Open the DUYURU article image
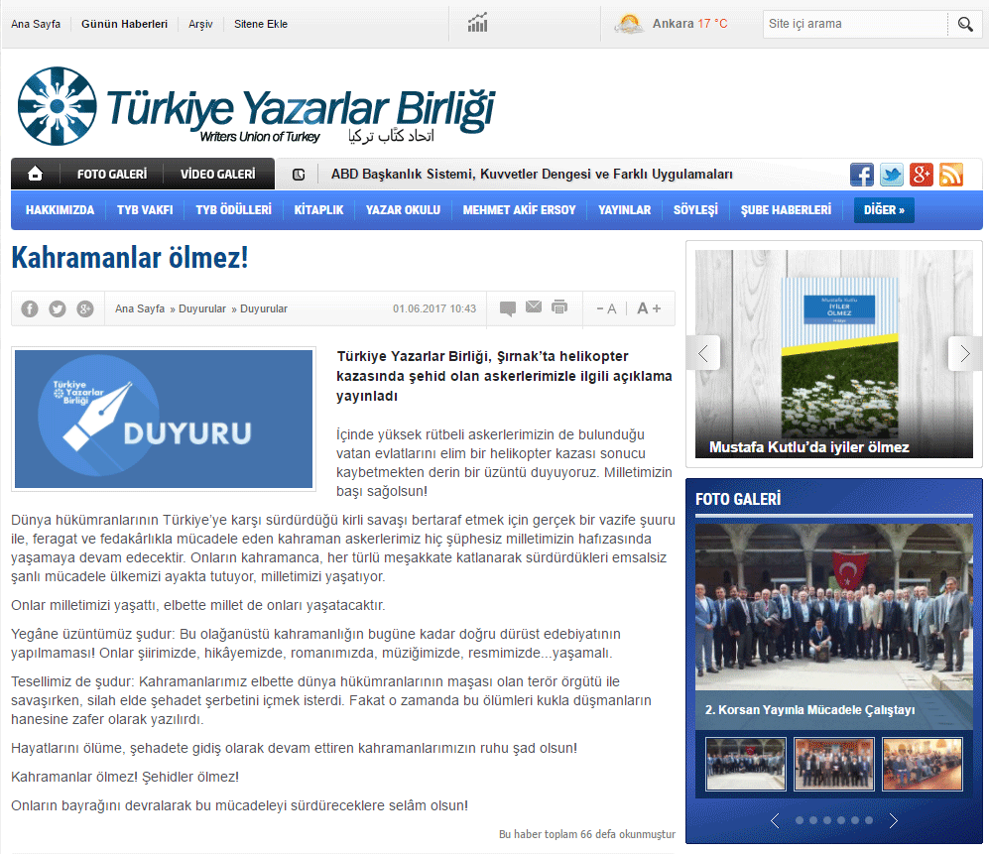989x854 pixels. (x=164, y=419)
